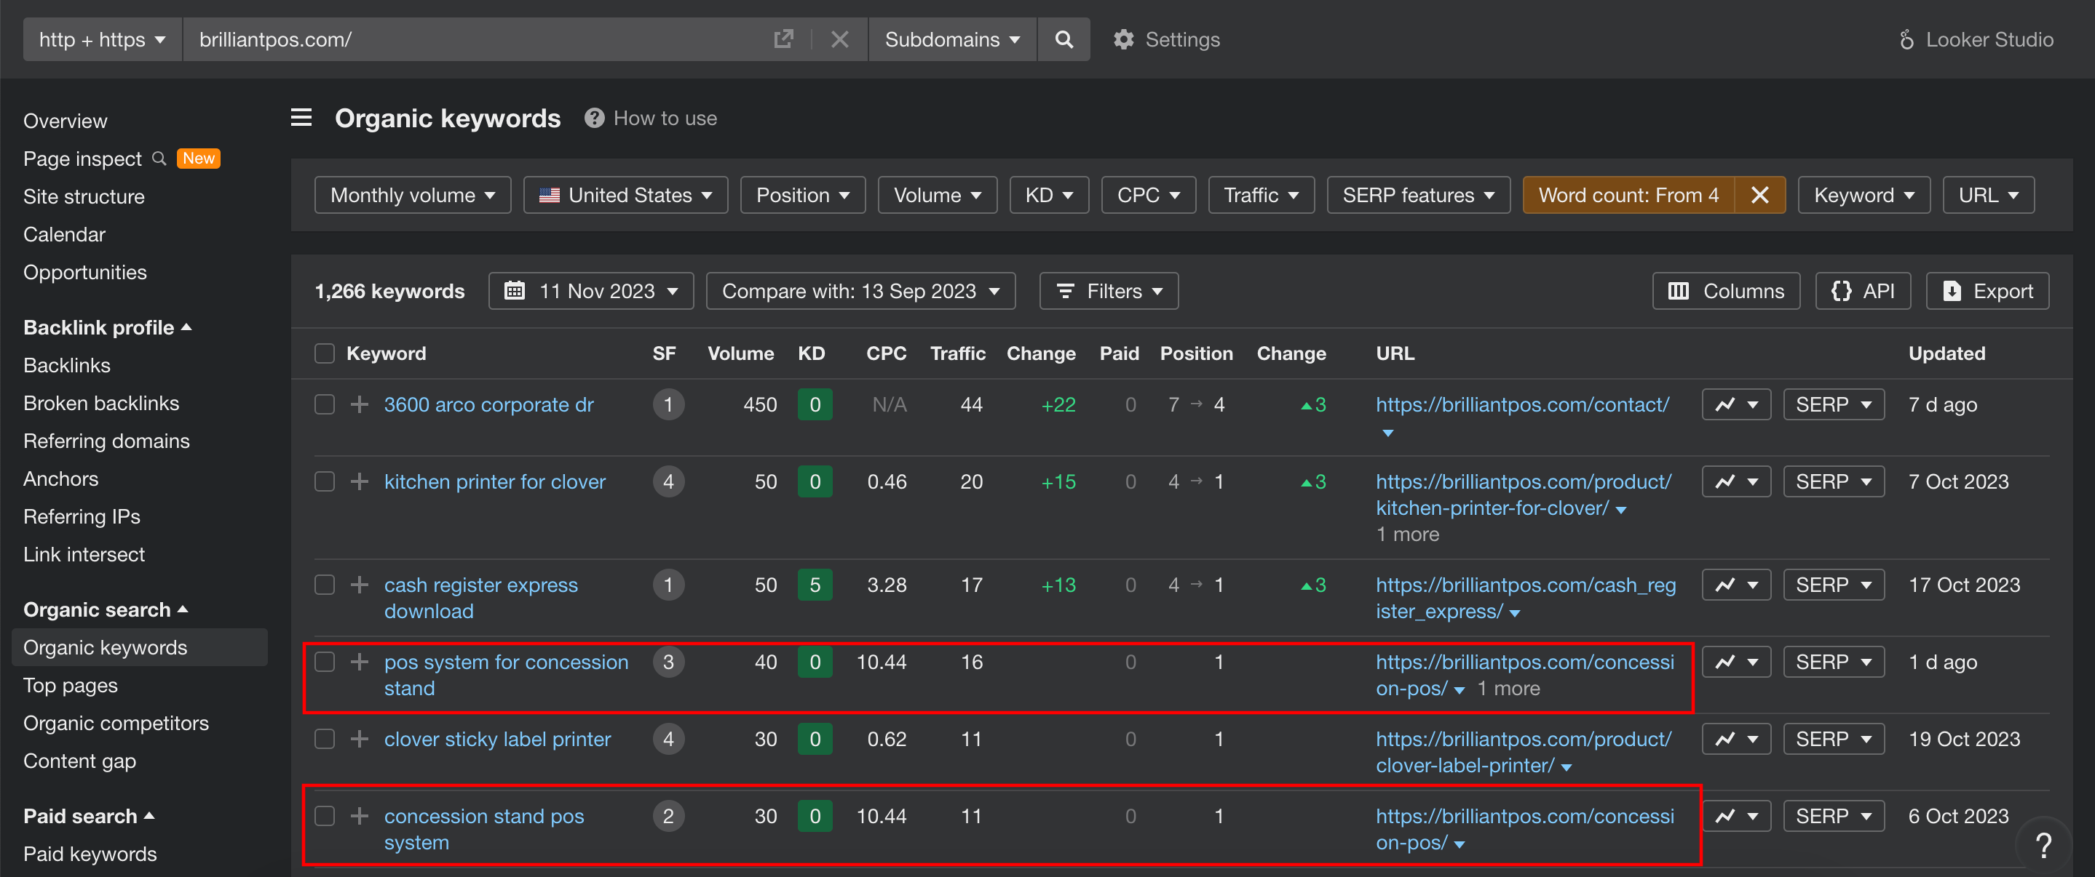Open the brilliantpos.com/contact/ link
This screenshot has width=2095, height=877.
tap(1521, 404)
